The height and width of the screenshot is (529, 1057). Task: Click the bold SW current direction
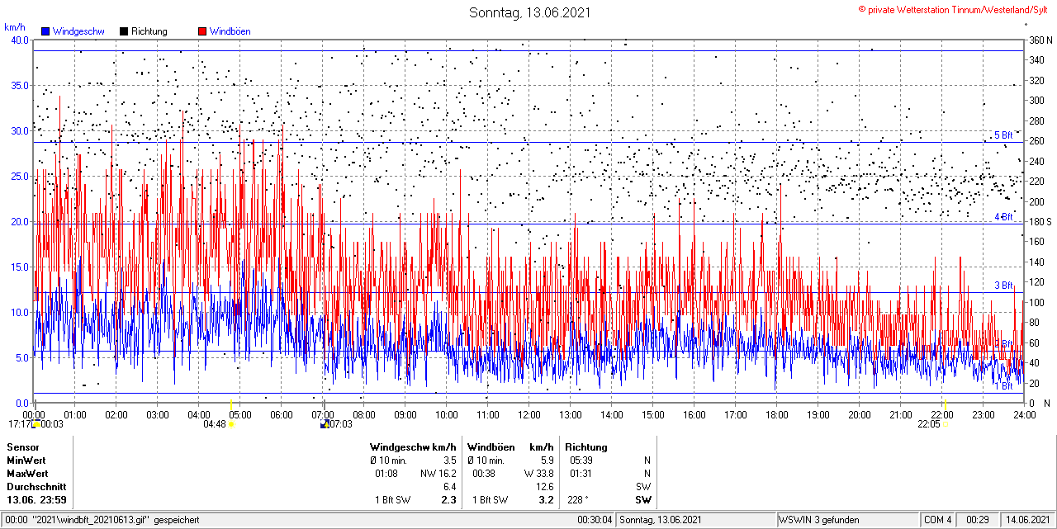(642, 500)
